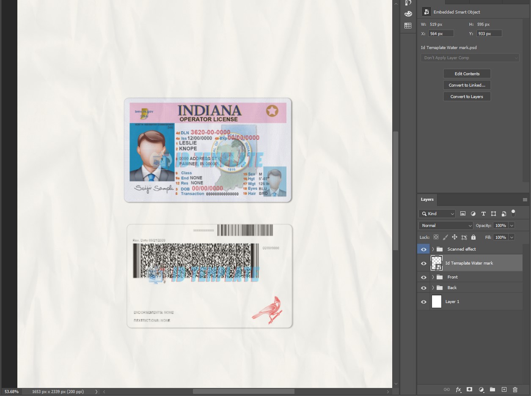Hide the Front group
This screenshot has height=396, width=531.
pyautogui.click(x=424, y=277)
